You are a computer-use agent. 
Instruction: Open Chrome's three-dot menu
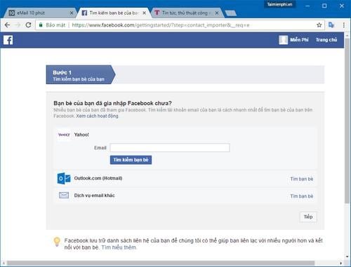tap(343, 25)
